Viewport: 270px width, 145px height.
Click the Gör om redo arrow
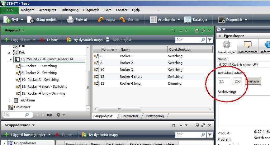pos(122,20)
